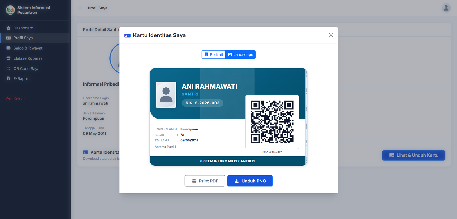Open Etalase Koperasi page
The image size is (457, 219).
(x=35, y=58)
